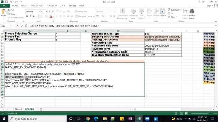Expand the formula bar chevron
Viewport: 218px width, 122px height.
point(216,26)
